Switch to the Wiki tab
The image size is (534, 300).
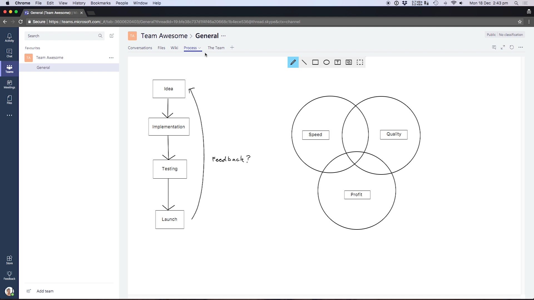[x=174, y=48]
